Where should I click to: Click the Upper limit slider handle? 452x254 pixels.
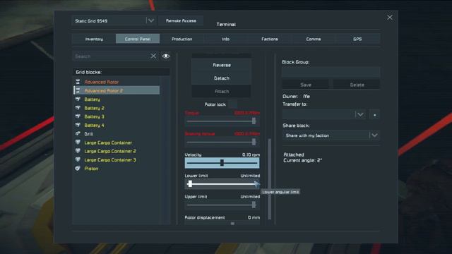pos(254,205)
